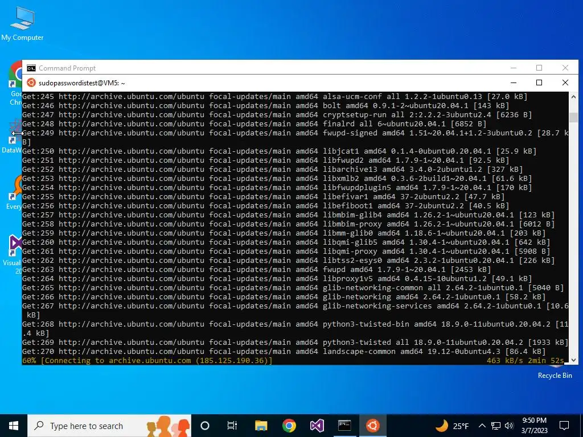Viewport: 583px width, 437px height.
Task: Show hidden system tray icons
Action: [x=482, y=426]
